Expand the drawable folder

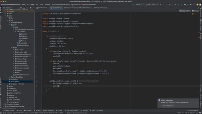click(14, 50)
